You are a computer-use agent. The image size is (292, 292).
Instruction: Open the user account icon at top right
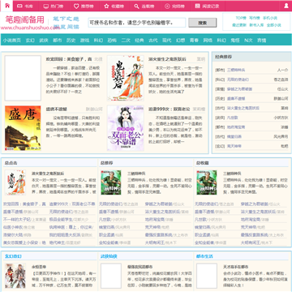pyautogui.click(x=286, y=6)
